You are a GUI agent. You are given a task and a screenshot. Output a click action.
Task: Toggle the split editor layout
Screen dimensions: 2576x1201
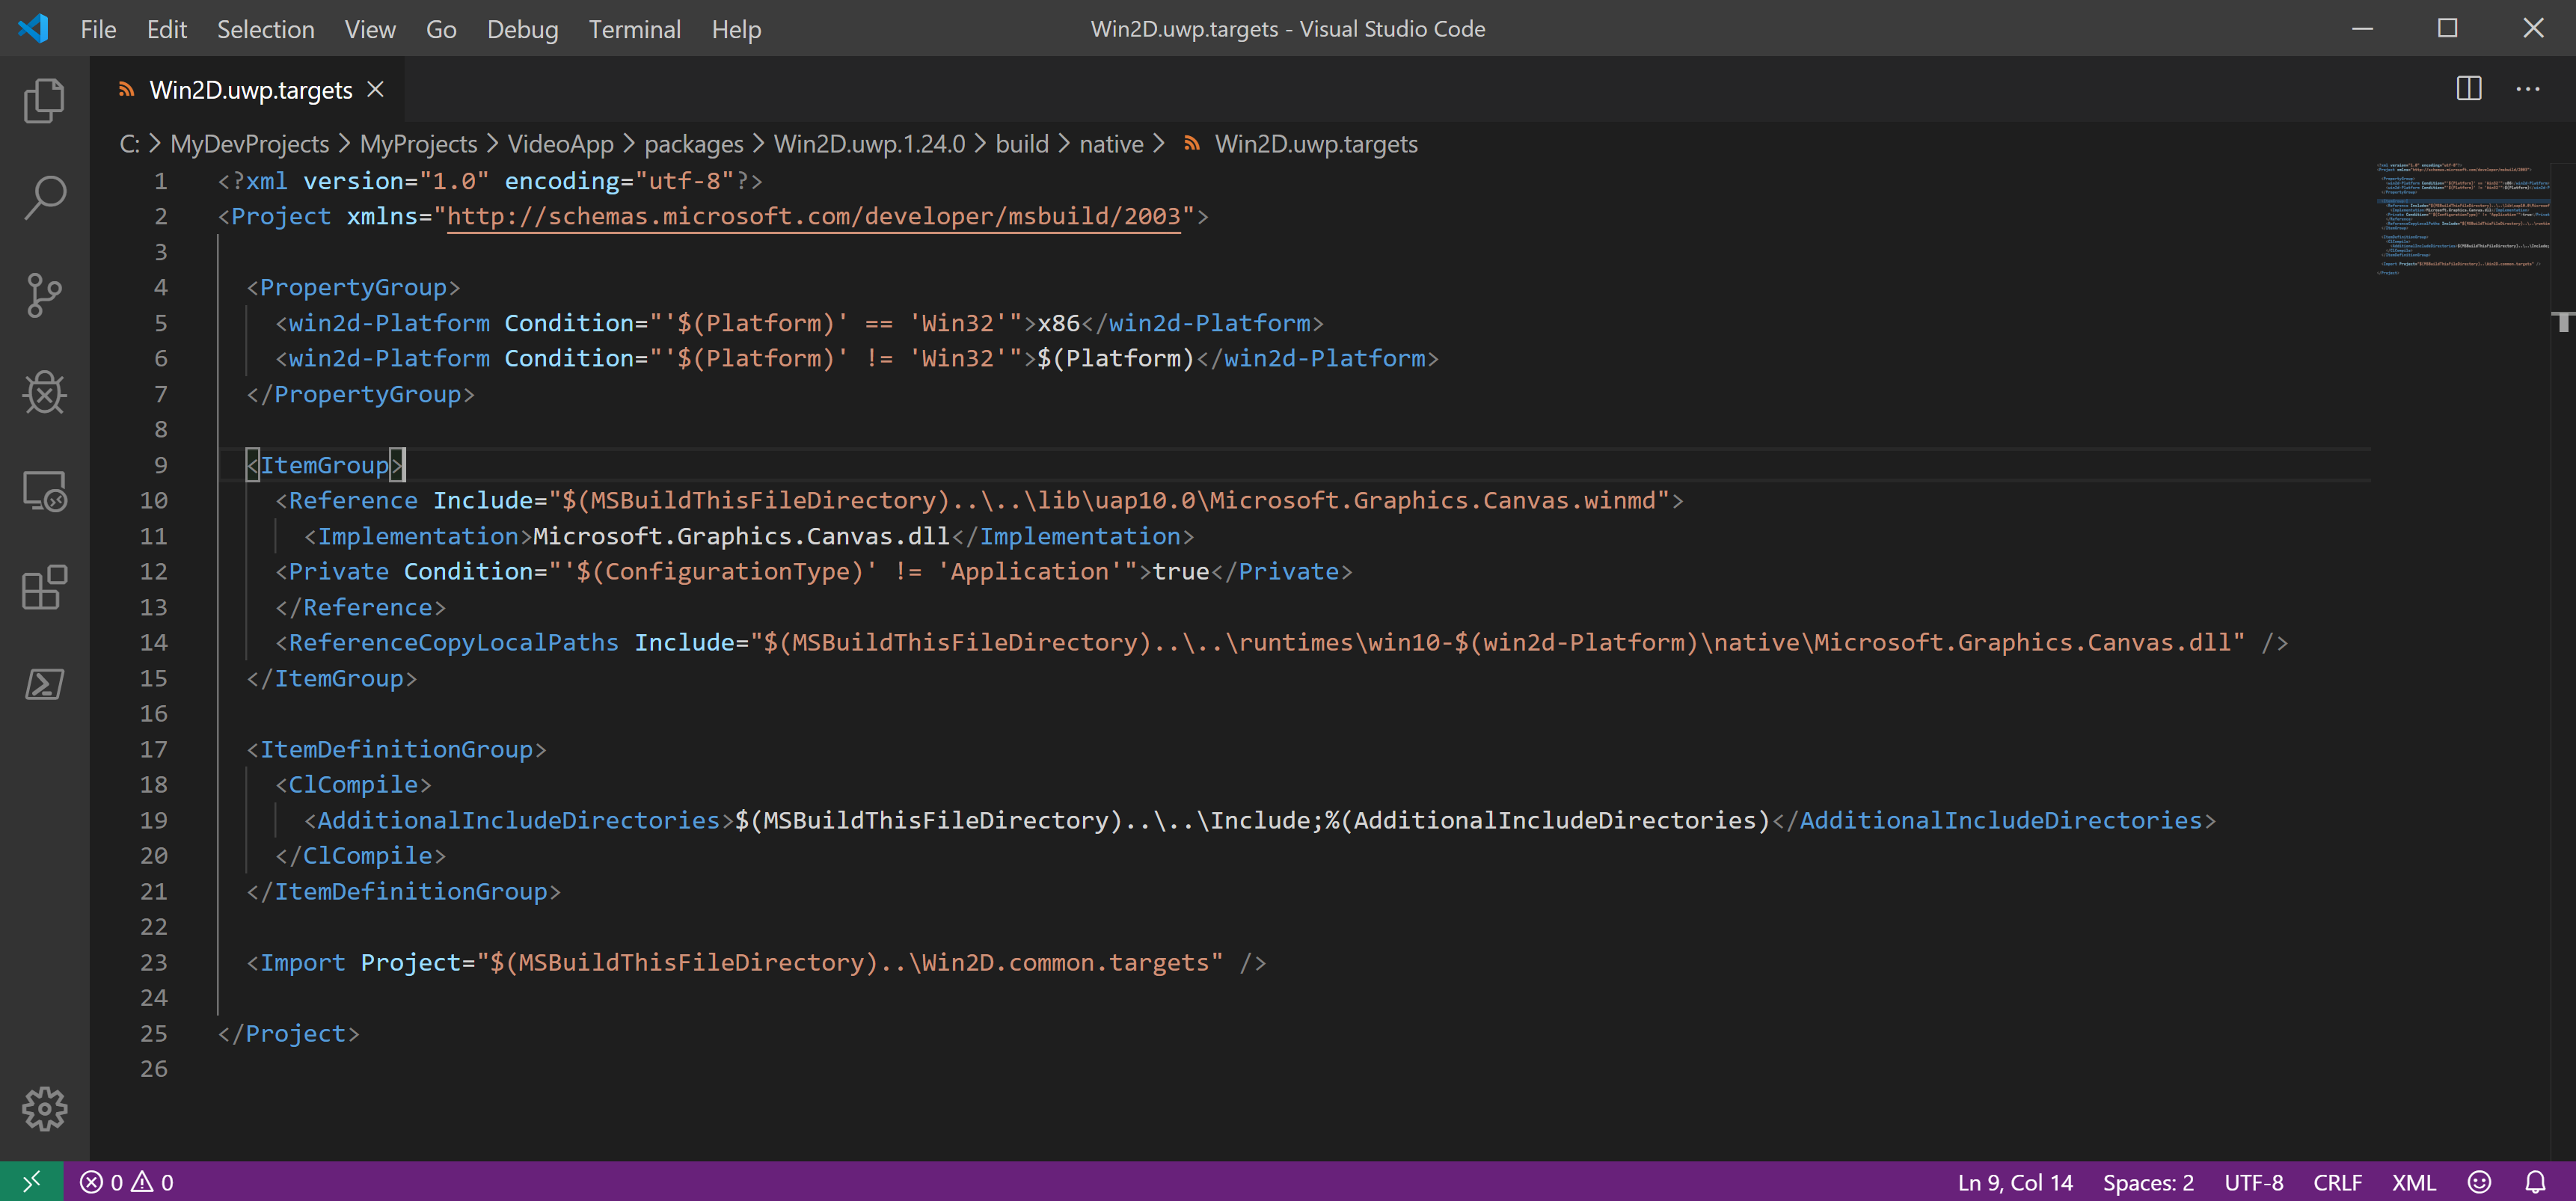click(x=2468, y=88)
